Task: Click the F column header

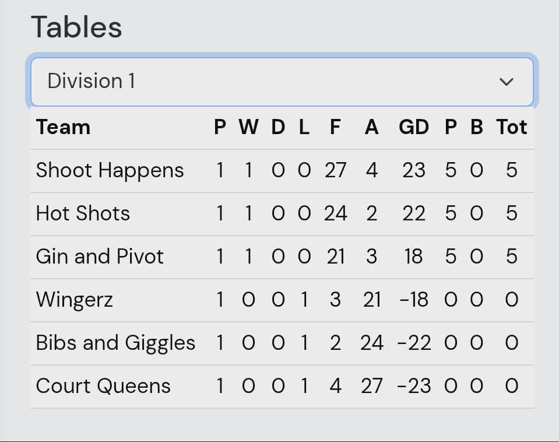Action: pos(335,127)
